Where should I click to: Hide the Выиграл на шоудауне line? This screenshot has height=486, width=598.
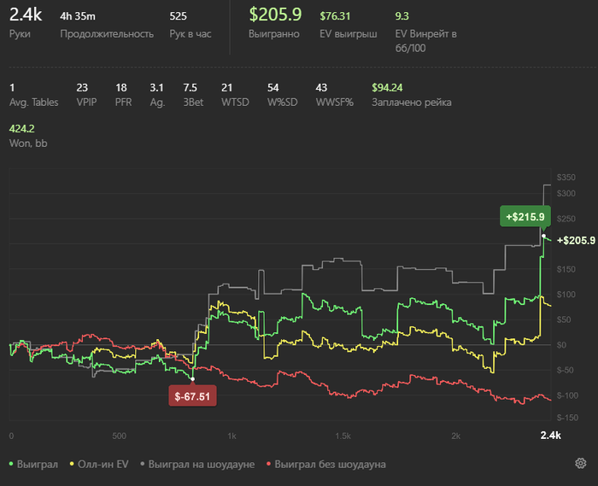coord(202,465)
